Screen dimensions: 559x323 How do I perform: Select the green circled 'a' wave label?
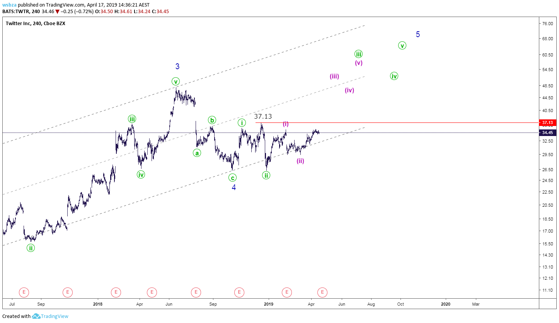pos(197,153)
